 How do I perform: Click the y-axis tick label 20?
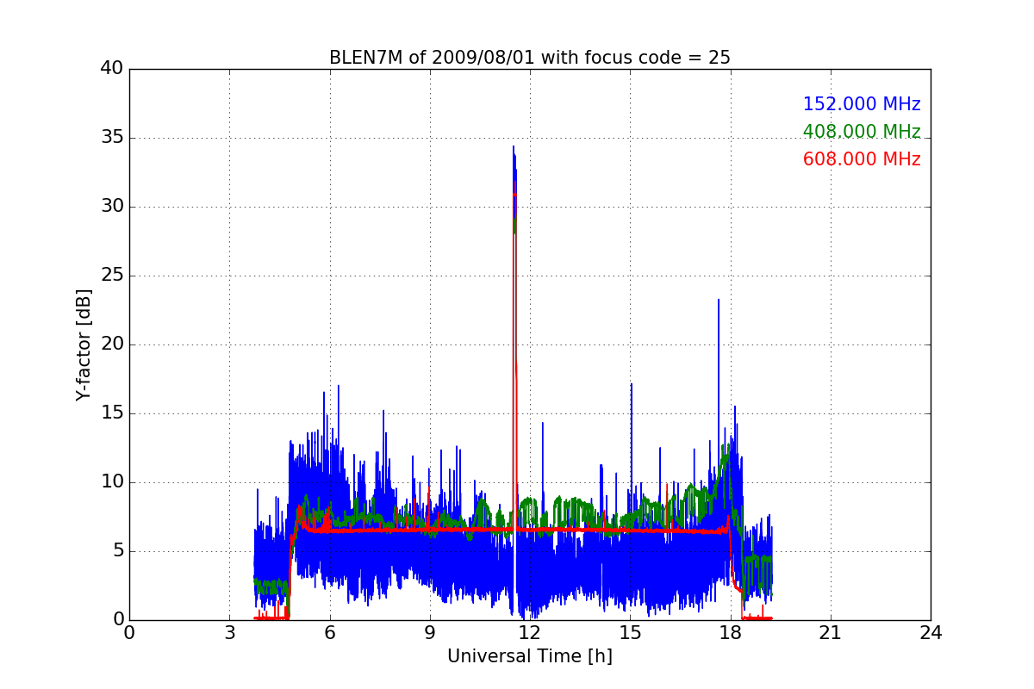click(112, 344)
